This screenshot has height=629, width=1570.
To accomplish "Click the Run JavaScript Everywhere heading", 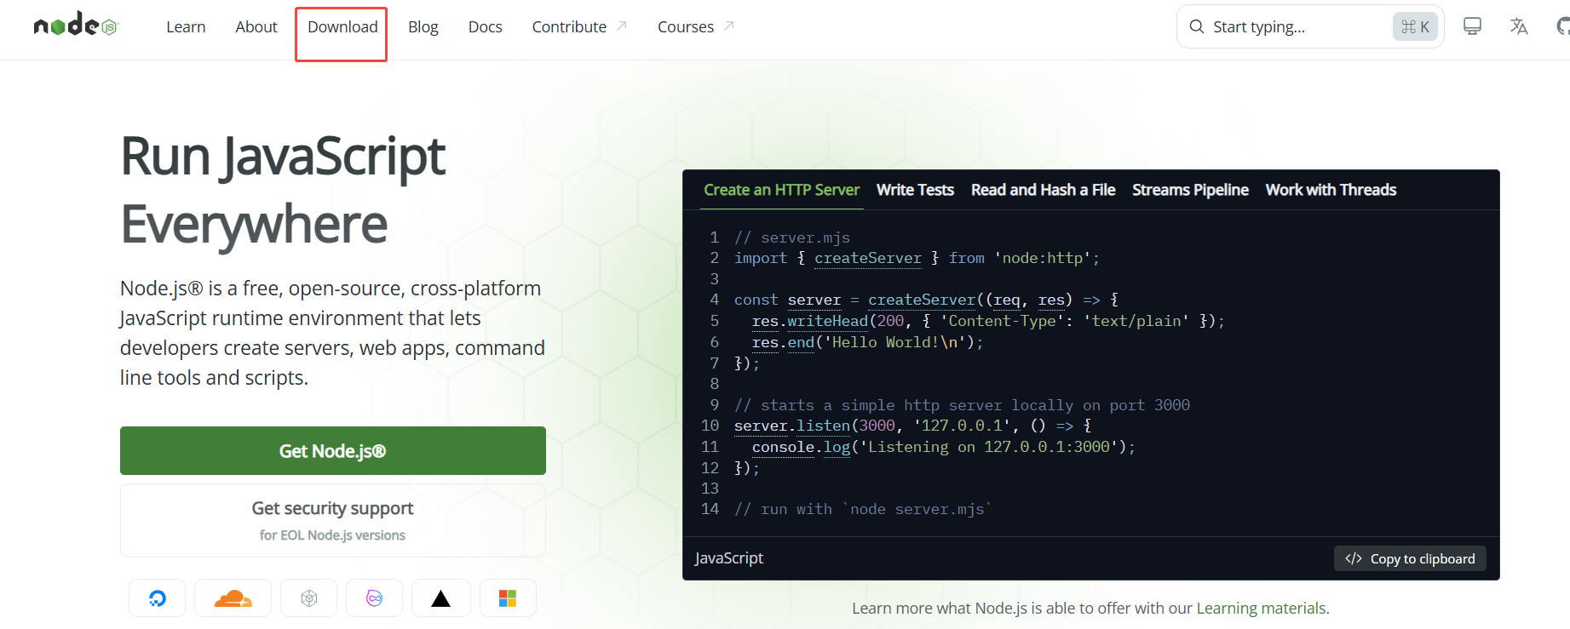I will click(282, 190).
